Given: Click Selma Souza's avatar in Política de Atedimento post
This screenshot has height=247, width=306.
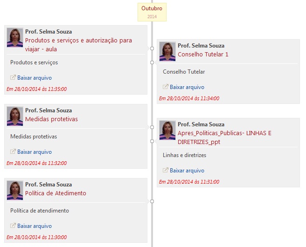Looking at the screenshot, I should (15, 190).
